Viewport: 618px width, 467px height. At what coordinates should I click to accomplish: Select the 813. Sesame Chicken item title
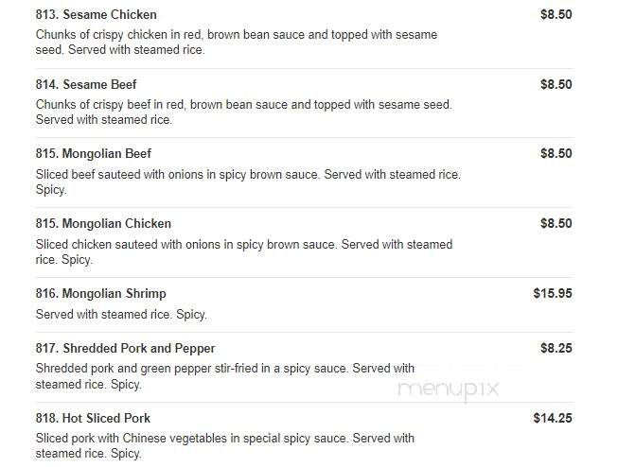(97, 14)
